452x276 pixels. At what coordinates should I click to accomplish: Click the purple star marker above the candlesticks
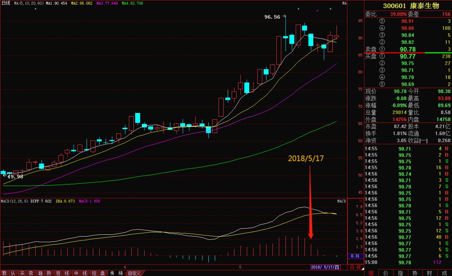317,11
